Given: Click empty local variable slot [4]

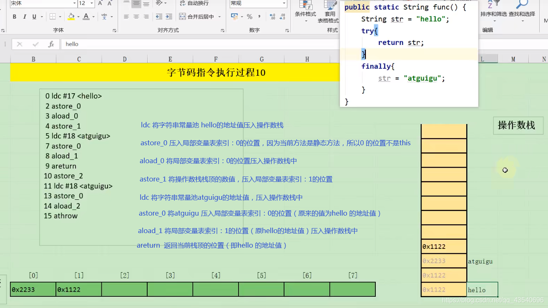Looking at the screenshot, I should [216, 289].
